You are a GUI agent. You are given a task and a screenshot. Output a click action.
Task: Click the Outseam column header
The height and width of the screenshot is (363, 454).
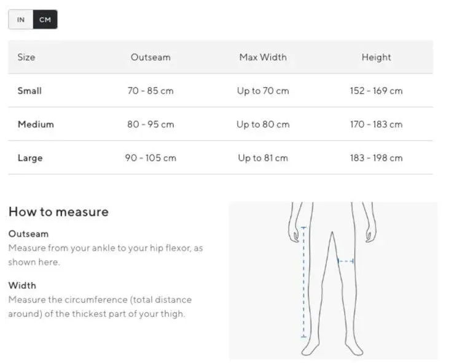point(151,57)
